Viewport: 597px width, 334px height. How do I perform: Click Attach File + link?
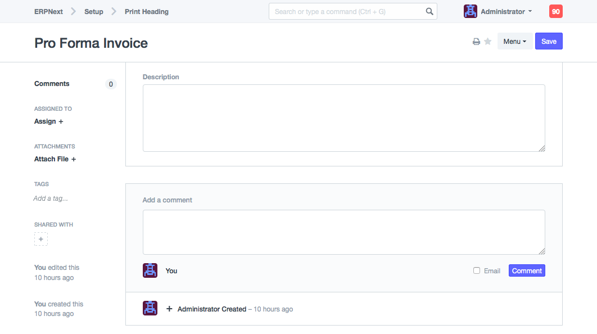55,159
